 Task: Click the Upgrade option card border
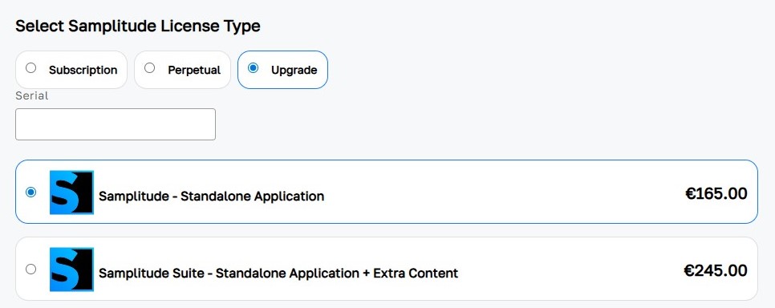282,51
